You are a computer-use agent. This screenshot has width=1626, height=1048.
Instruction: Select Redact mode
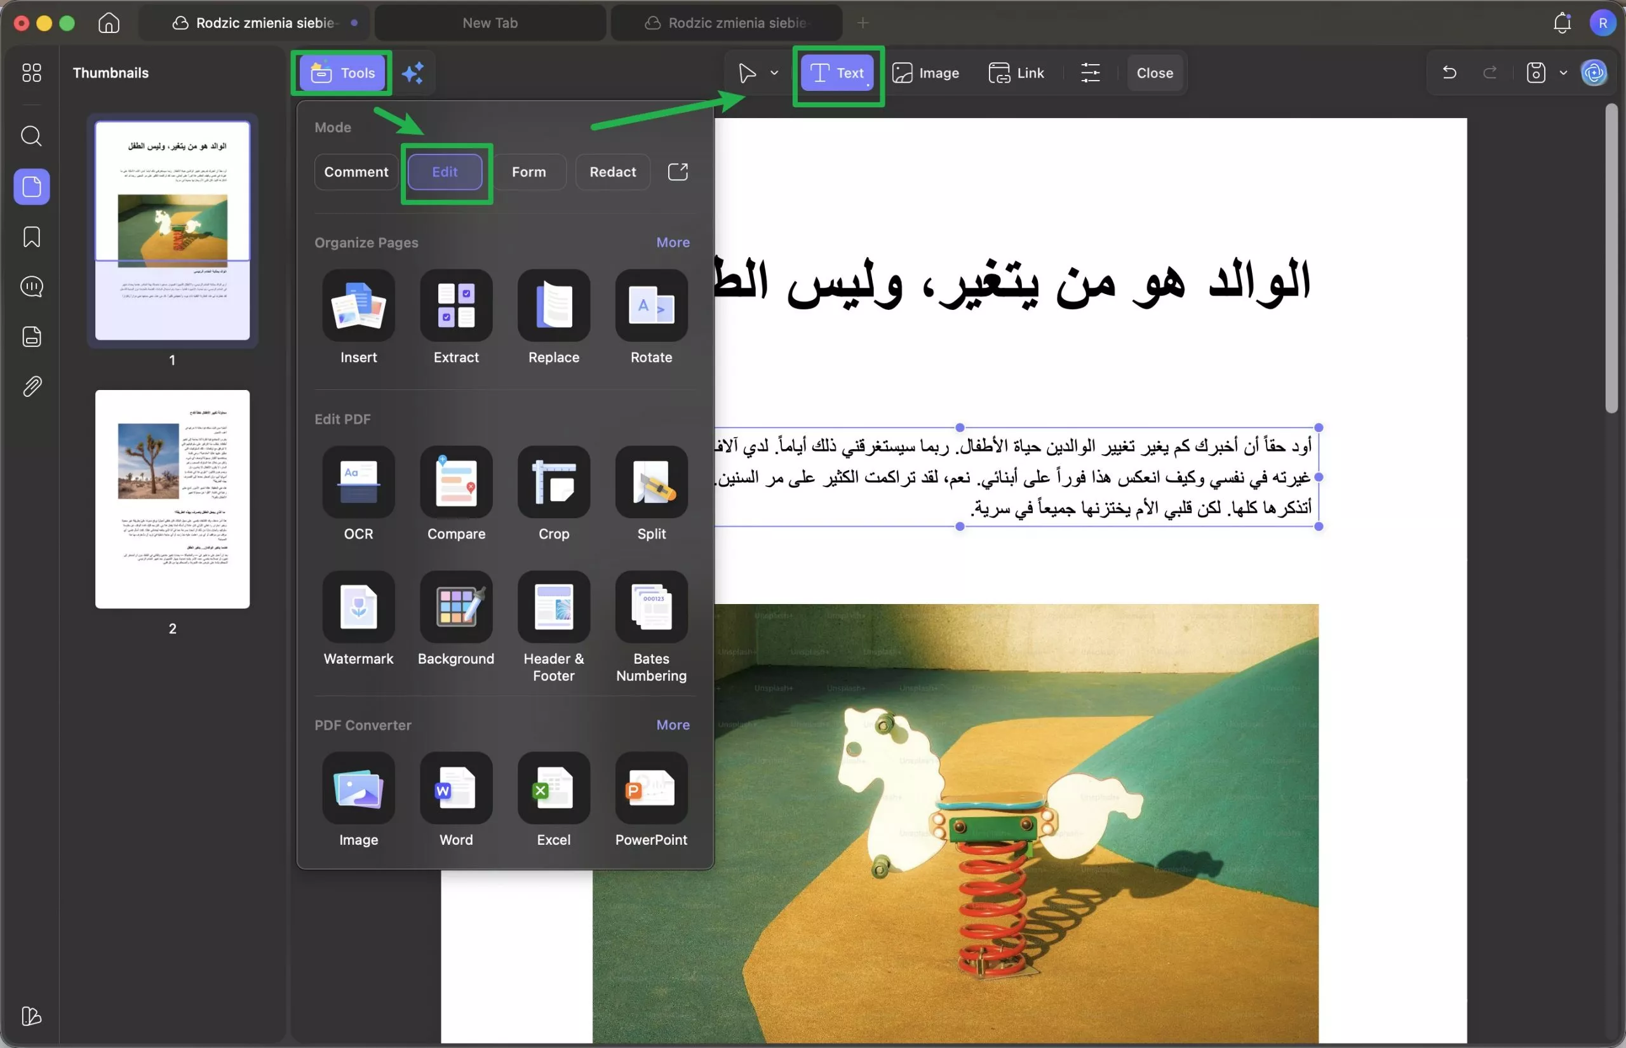click(x=612, y=171)
